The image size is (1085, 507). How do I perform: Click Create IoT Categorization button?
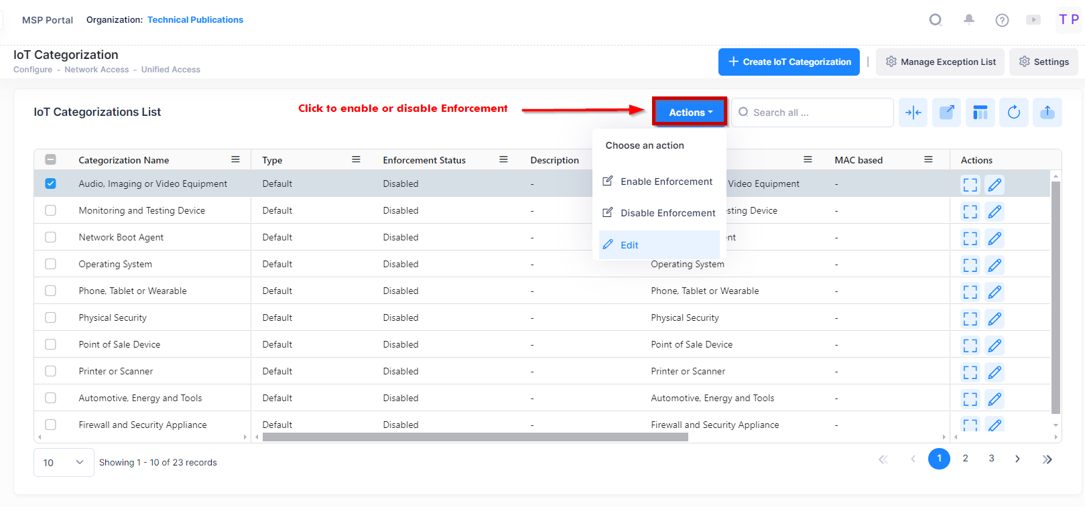point(789,62)
